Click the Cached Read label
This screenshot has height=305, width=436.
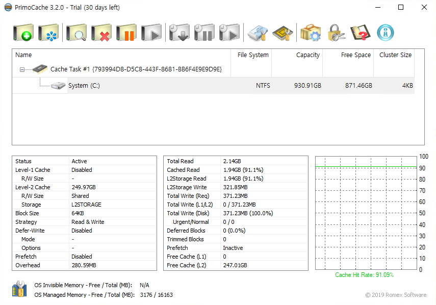(183, 170)
